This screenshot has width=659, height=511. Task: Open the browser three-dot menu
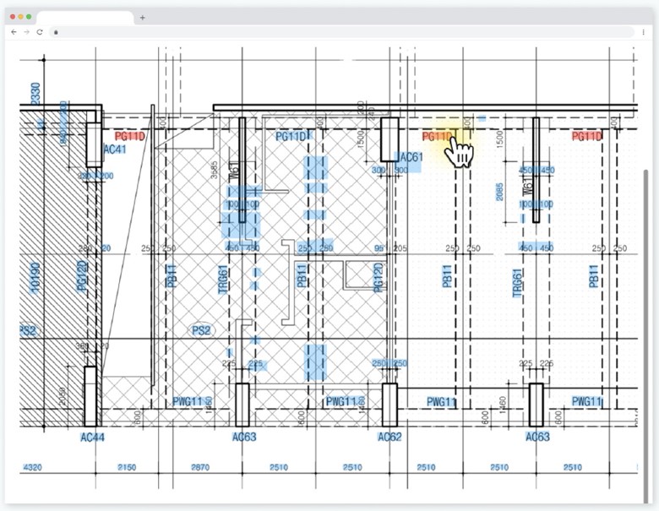[644, 31]
